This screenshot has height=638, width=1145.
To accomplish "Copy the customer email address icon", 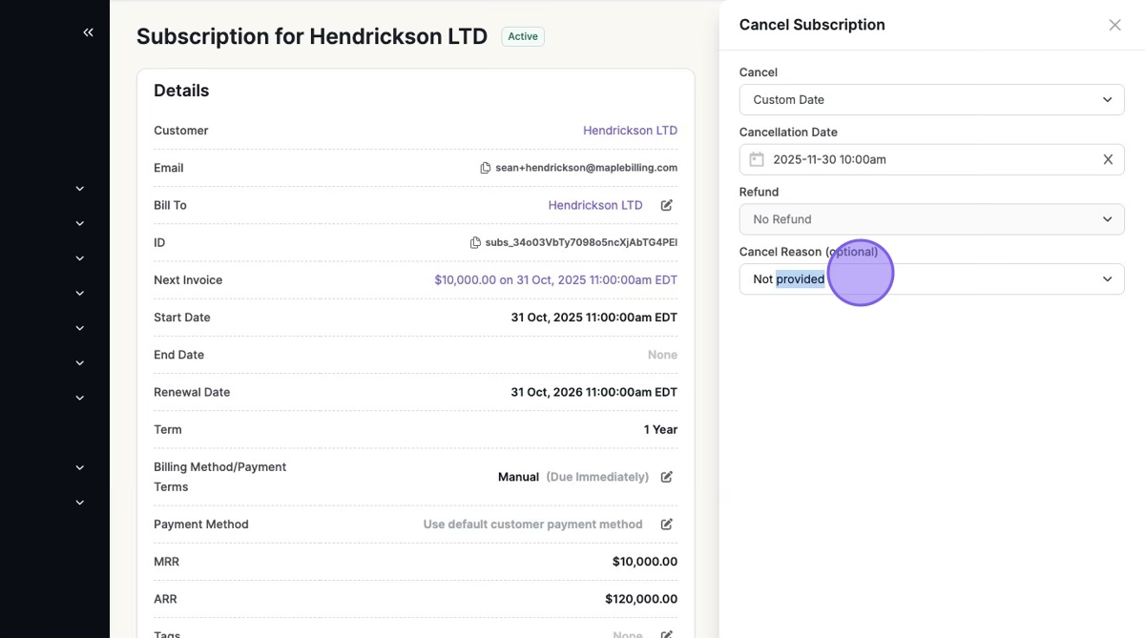I will point(486,168).
